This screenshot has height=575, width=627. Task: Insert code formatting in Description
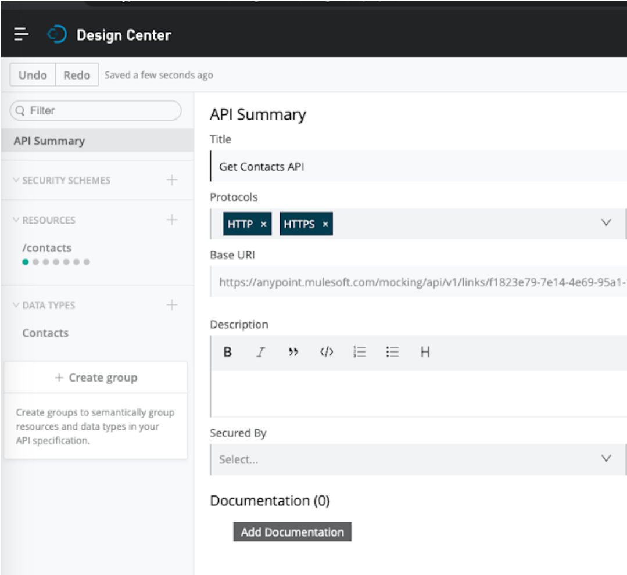[327, 352]
